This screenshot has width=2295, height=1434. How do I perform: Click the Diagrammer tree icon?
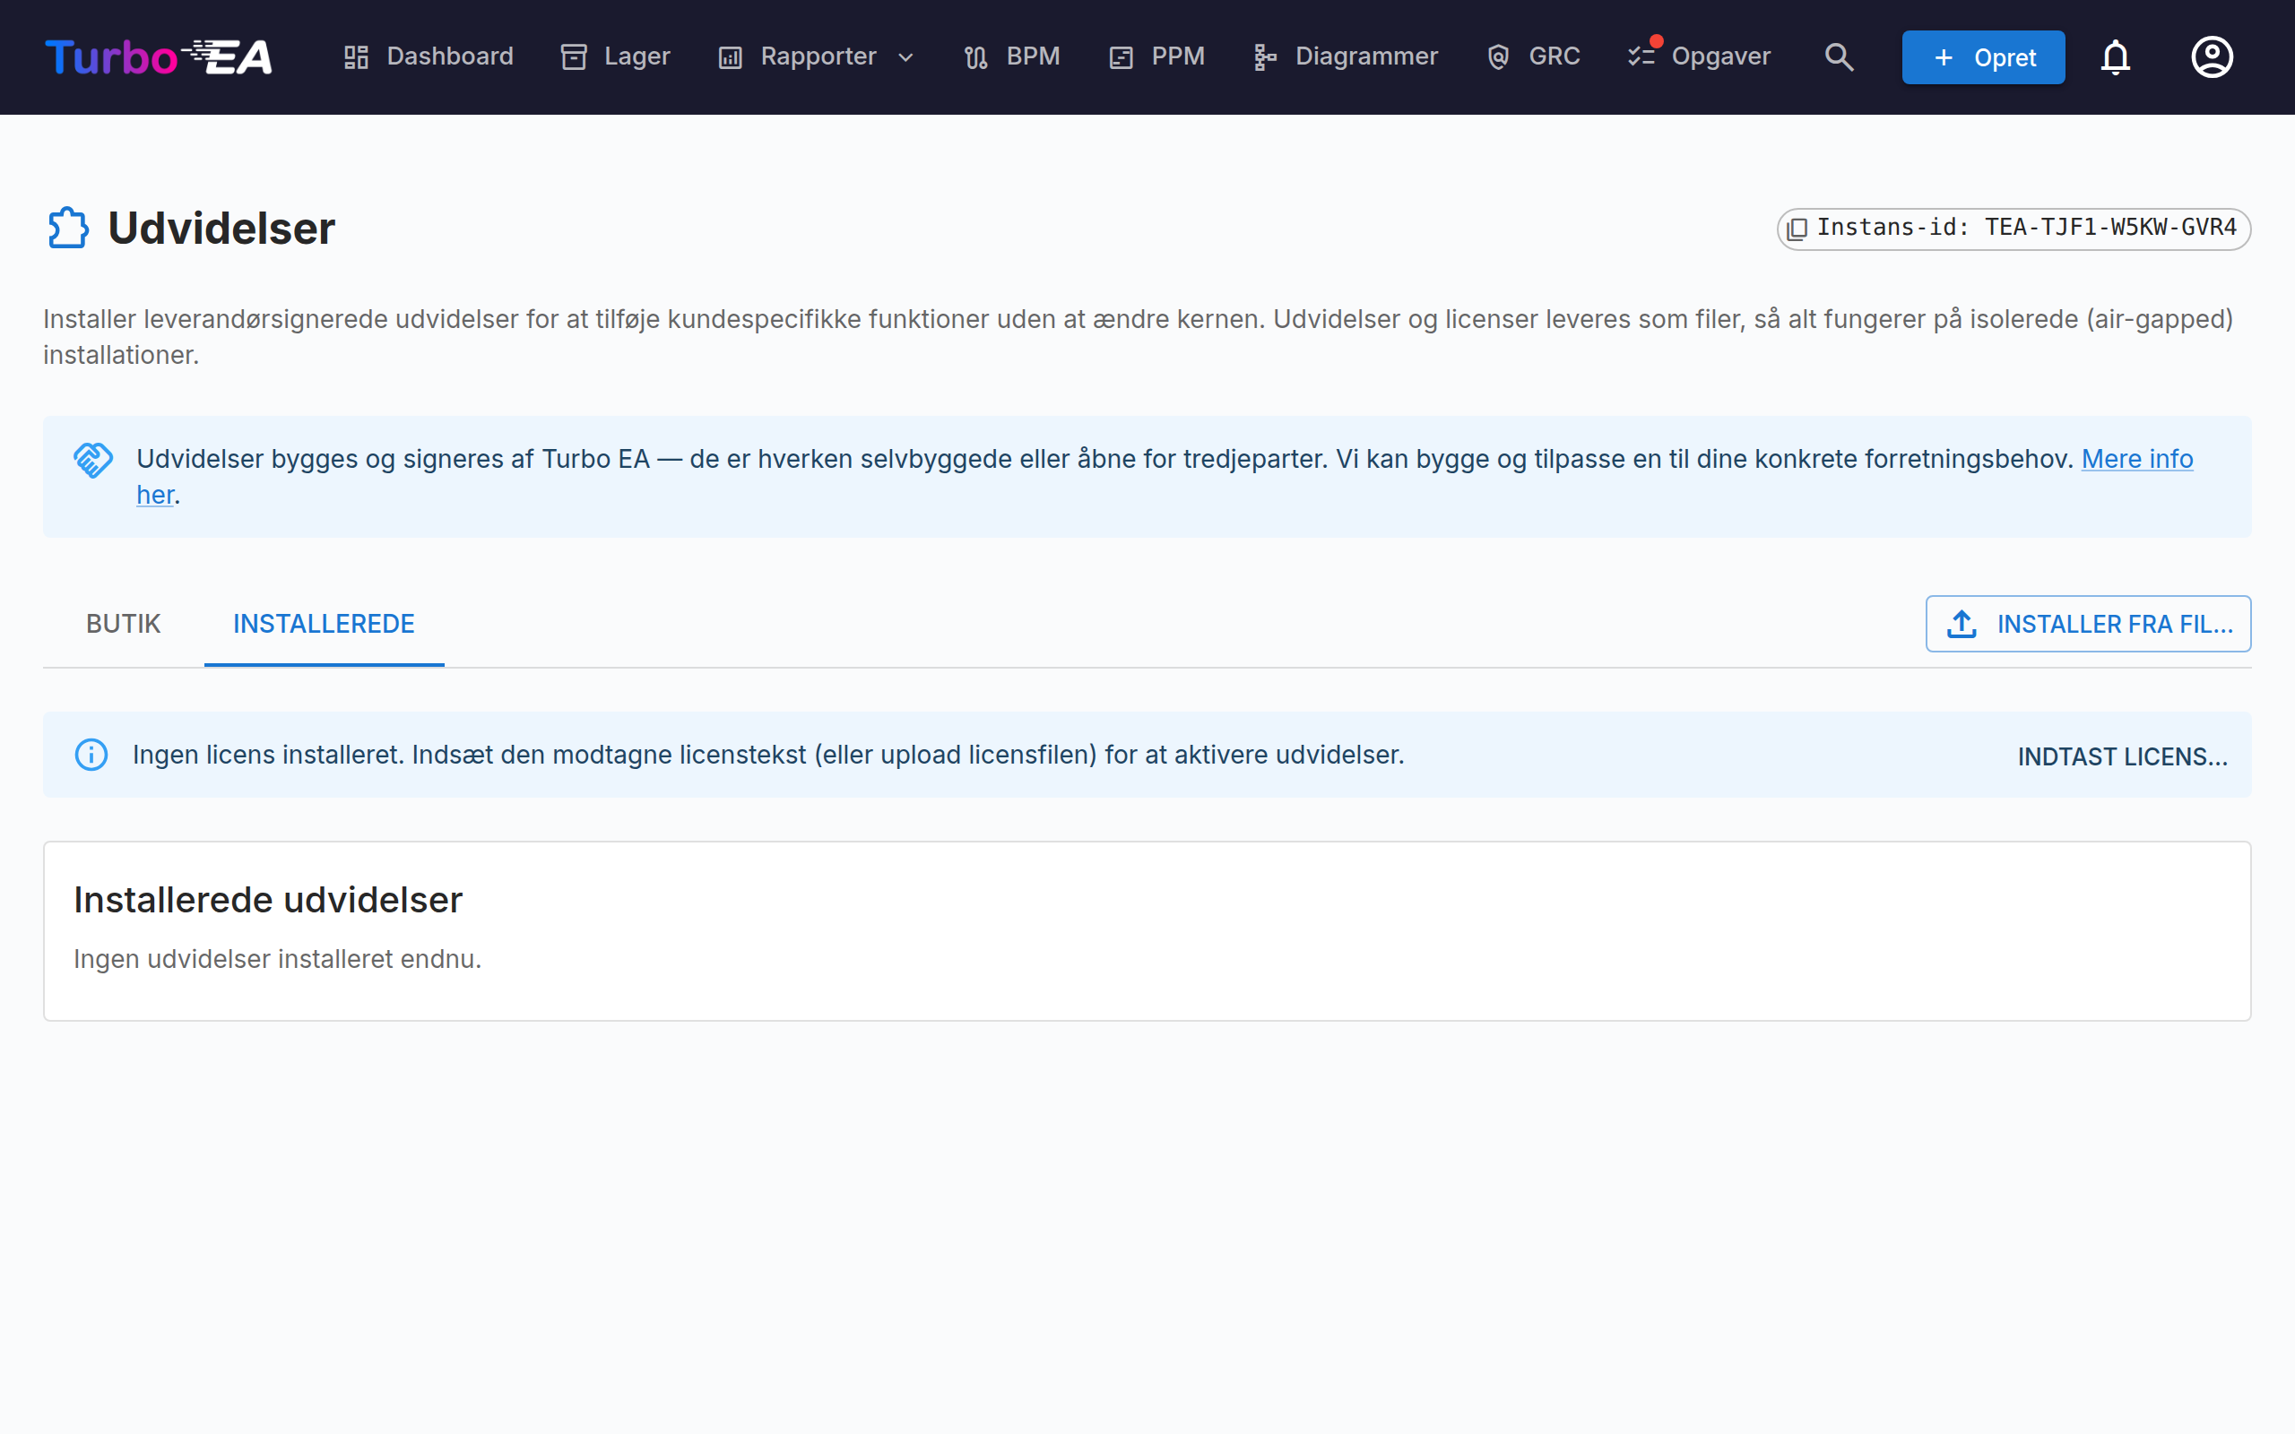(x=1265, y=58)
